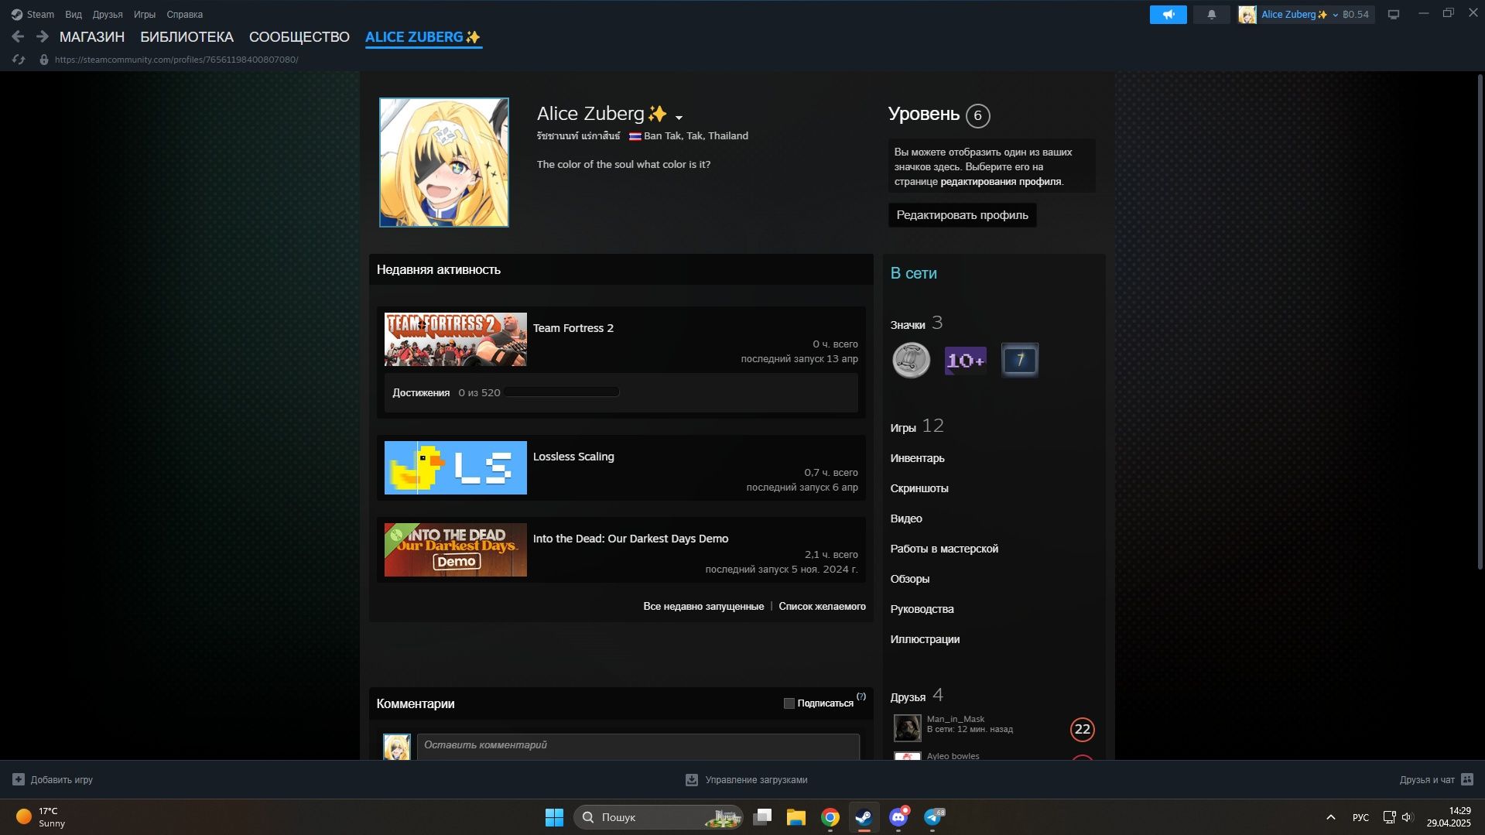Screen dimensions: 1485x835
Task: Launch File Explorer from taskbar
Action: click(x=796, y=817)
